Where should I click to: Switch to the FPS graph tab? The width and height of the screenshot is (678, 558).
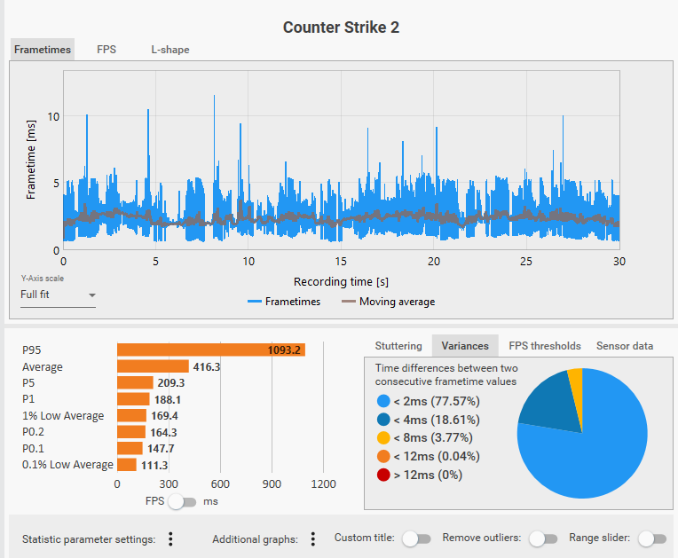click(x=106, y=50)
